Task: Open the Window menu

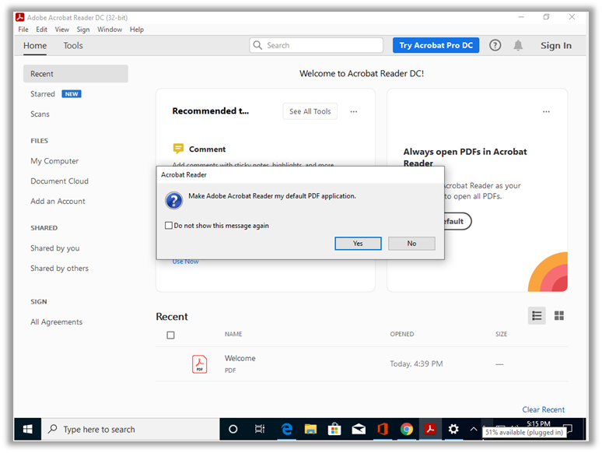Action: 110,30
